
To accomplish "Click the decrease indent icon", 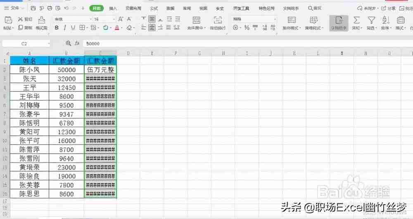I will [x=169, y=19].
